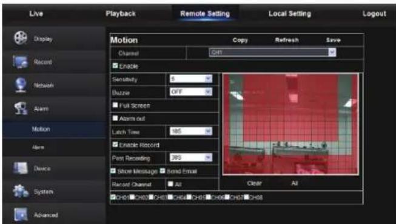
Task: Toggle the Enable Record checkbox
Action: 115,144
